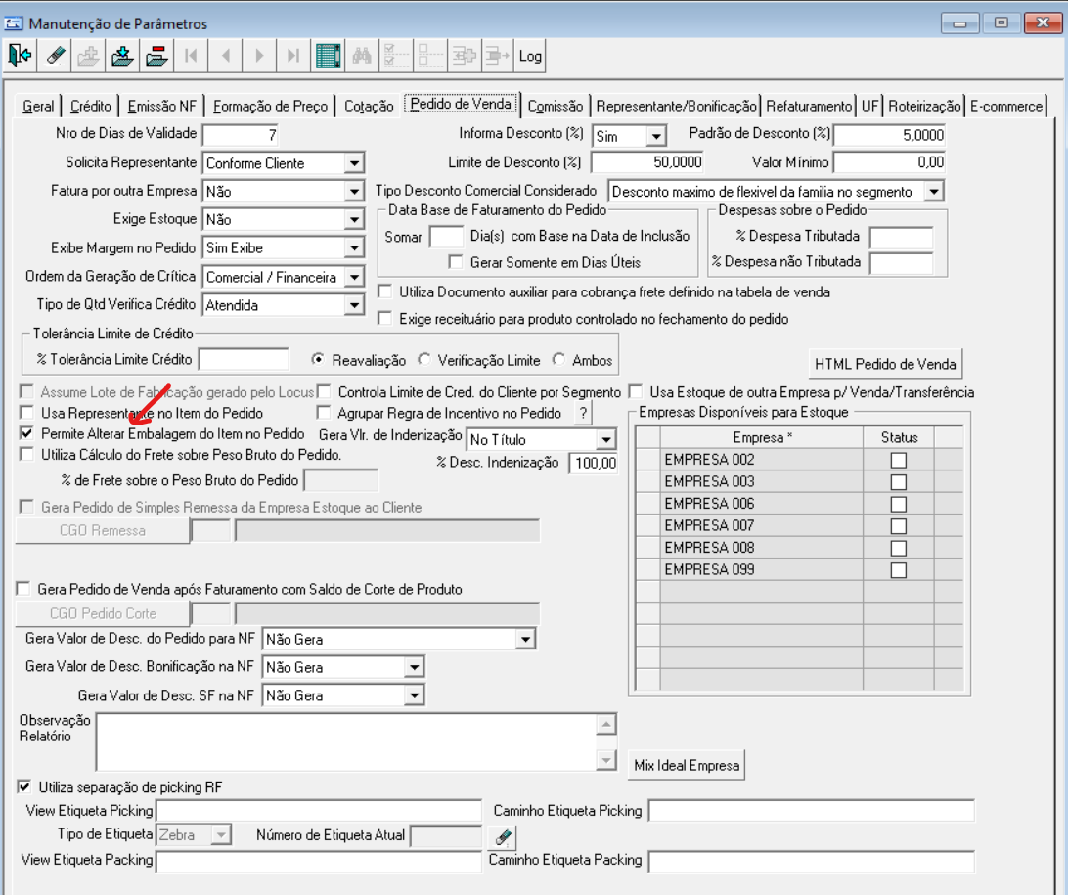
Task: Open Gera Valor de Desc. SF na NF dropdown
Action: (414, 695)
